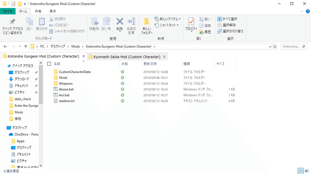
Task: Switch to View (表示) ribbon tab
Action: (53, 11)
